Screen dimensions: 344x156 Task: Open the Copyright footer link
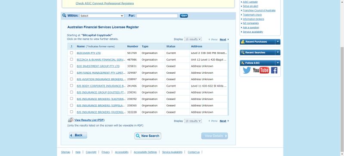[x=91, y=152]
